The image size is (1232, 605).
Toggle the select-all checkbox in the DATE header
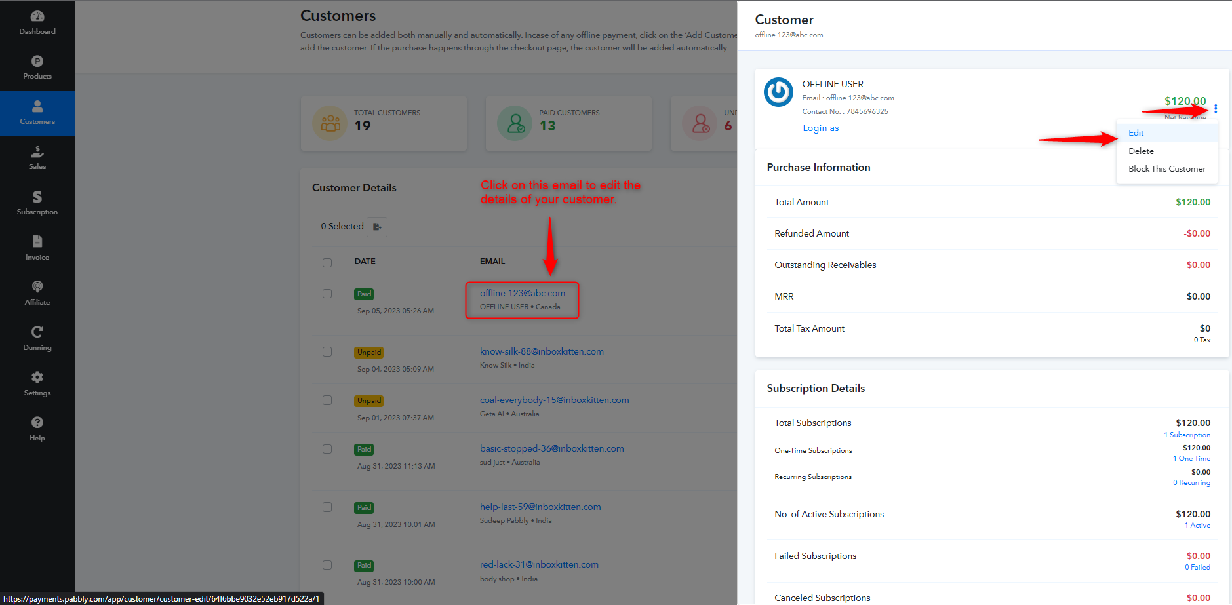click(327, 262)
